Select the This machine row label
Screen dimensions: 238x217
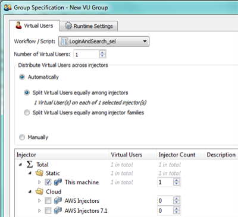point(82,182)
